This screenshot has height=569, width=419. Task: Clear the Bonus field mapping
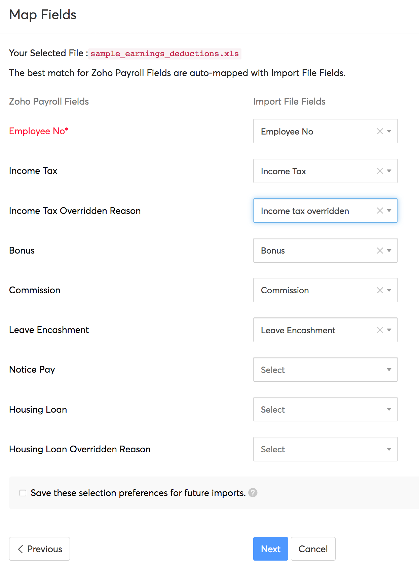point(380,251)
